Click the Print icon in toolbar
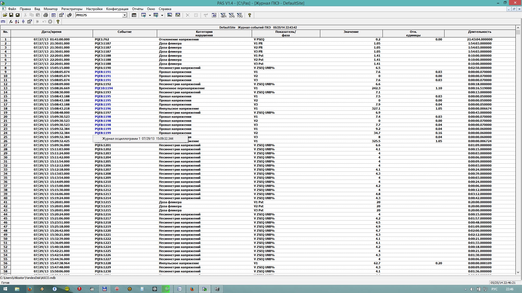Image resolution: width=522 pixels, height=293 pixels. (46, 15)
